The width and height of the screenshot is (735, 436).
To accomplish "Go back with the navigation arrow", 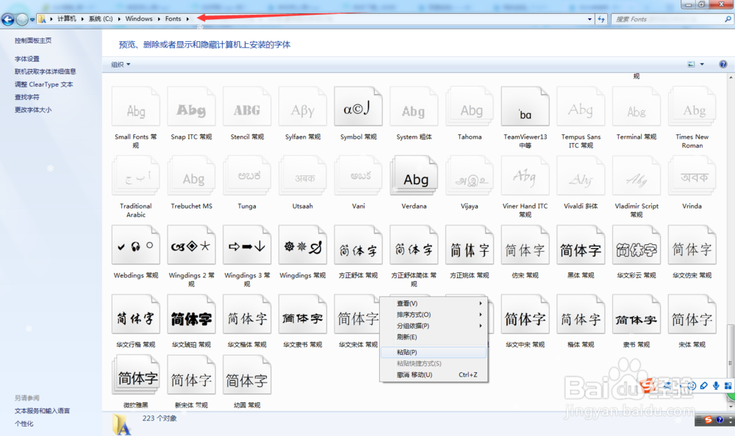I will point(7,19).
